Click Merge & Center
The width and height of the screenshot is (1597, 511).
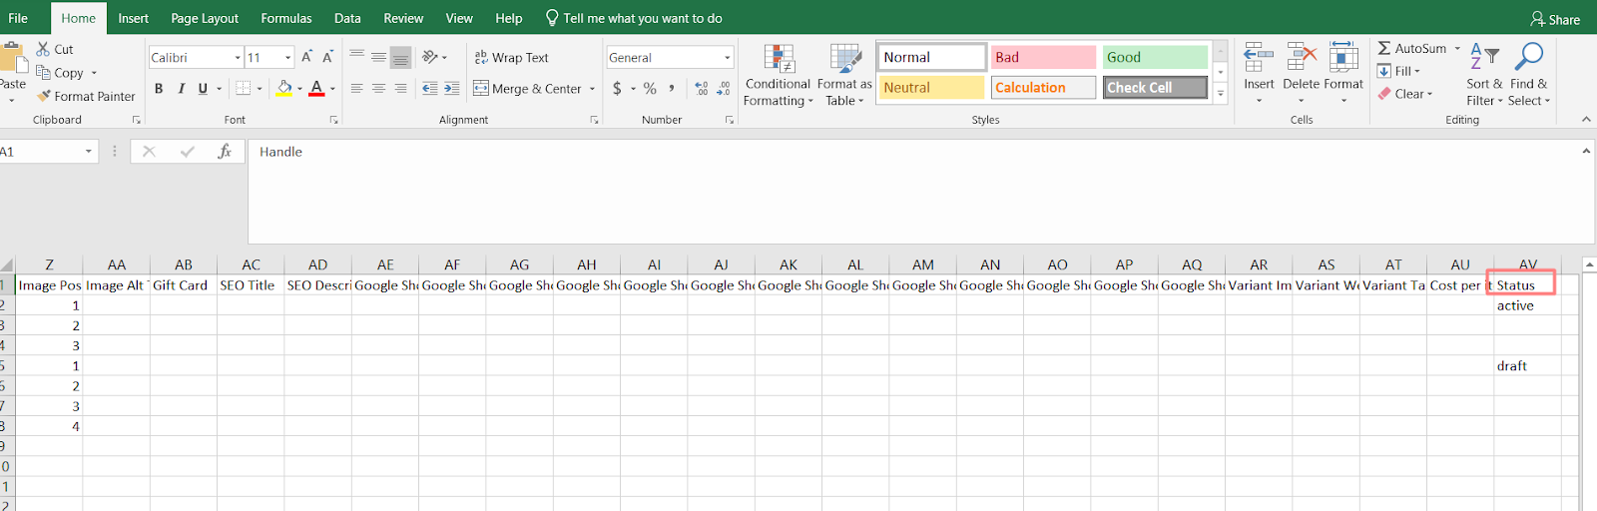(527, 89)
